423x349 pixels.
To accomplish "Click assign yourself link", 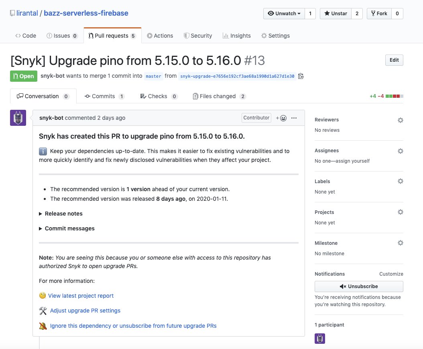I will coord(353,161).
